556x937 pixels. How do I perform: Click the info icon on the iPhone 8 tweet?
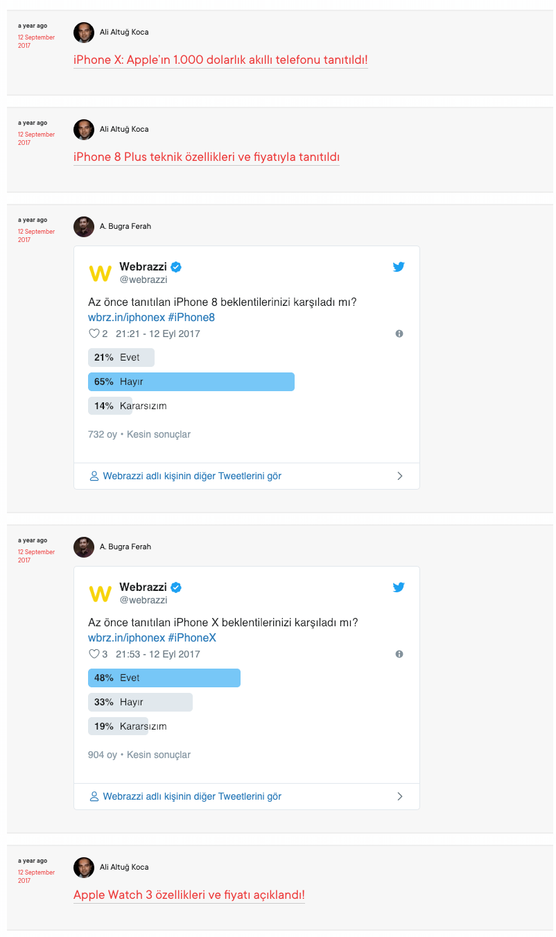[x=399, y=334]
